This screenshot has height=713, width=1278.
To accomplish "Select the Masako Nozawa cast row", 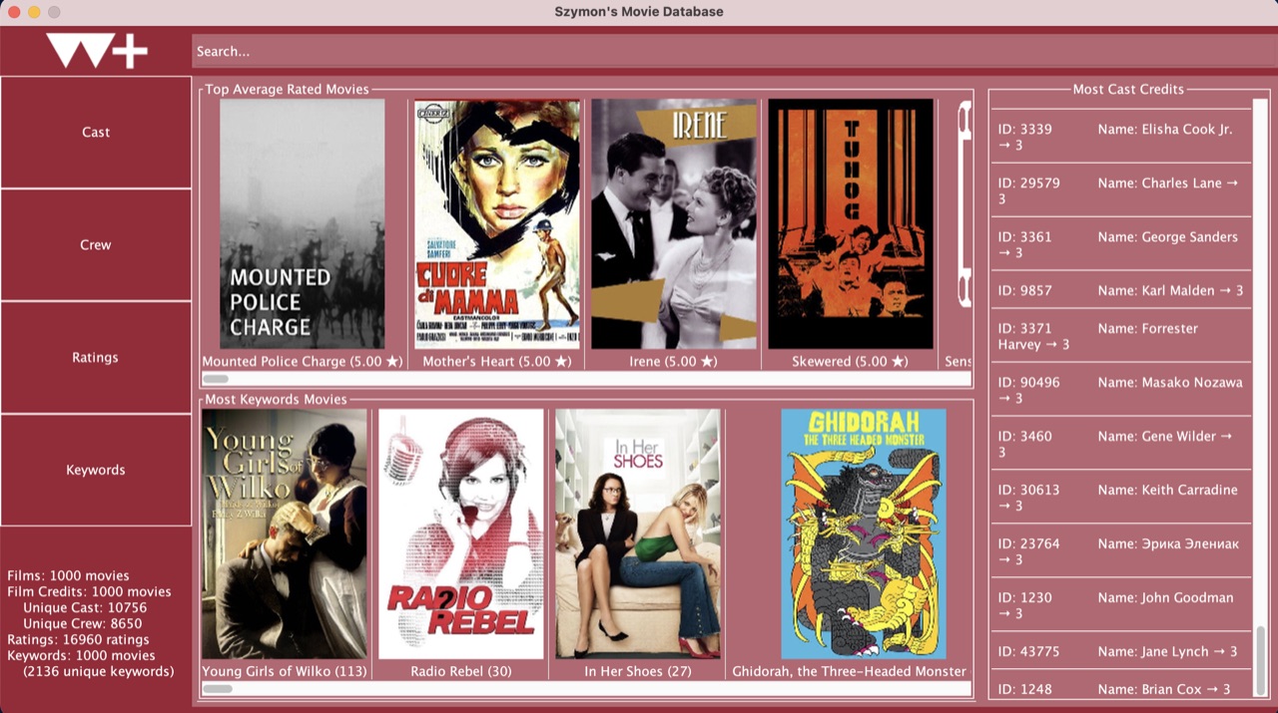I will tap(1120, 390).
